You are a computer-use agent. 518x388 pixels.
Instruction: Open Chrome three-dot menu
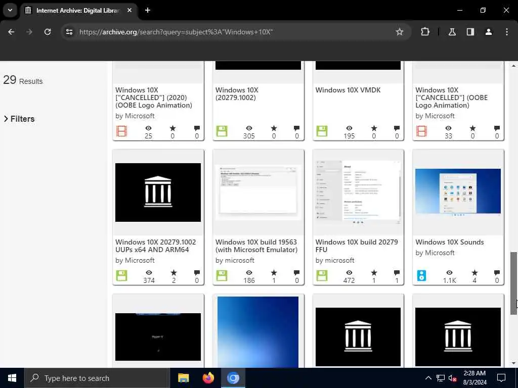click(507, 32)
